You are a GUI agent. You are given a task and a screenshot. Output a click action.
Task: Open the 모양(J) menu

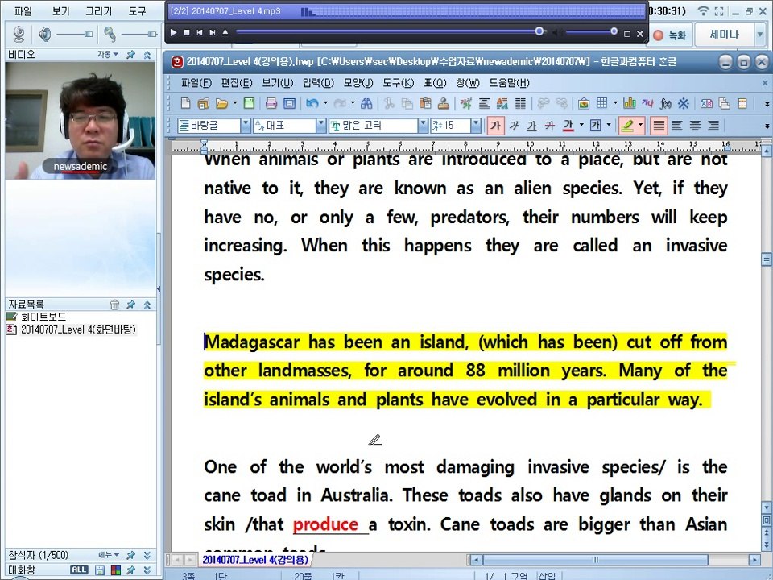point(358,83)
